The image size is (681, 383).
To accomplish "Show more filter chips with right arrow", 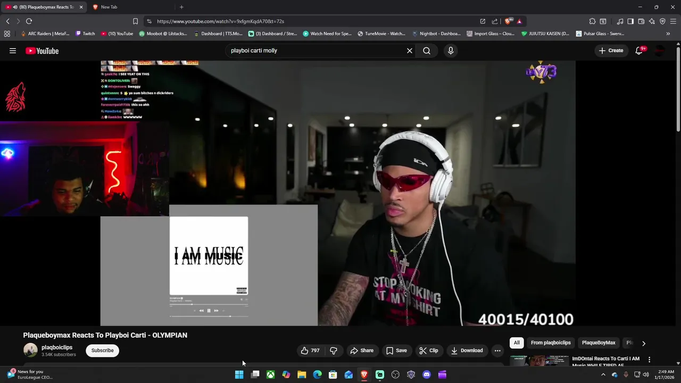I will pyautogui.click(x=644, y=343).
